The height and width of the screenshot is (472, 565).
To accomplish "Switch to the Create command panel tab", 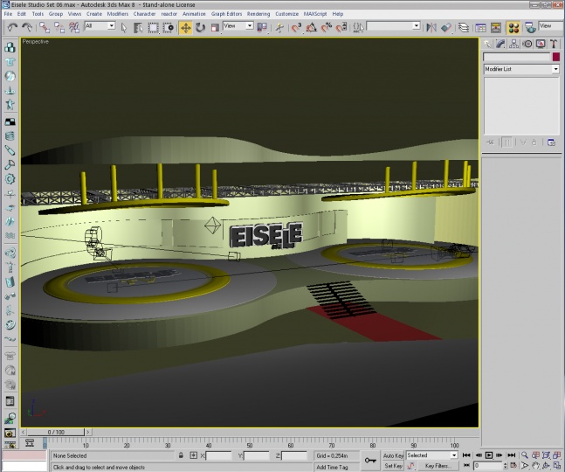I will click(487, 44).
